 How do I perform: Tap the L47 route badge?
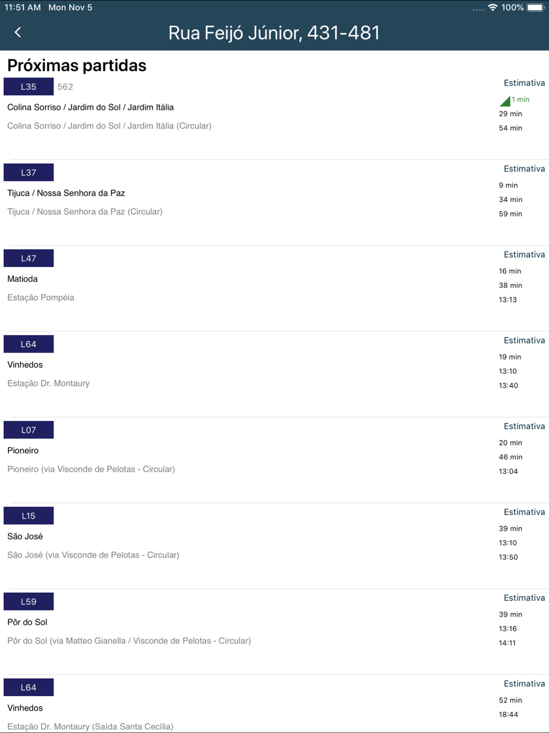click(29, 258)
